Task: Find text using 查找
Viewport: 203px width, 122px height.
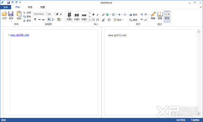Action: tap(133, 15)
